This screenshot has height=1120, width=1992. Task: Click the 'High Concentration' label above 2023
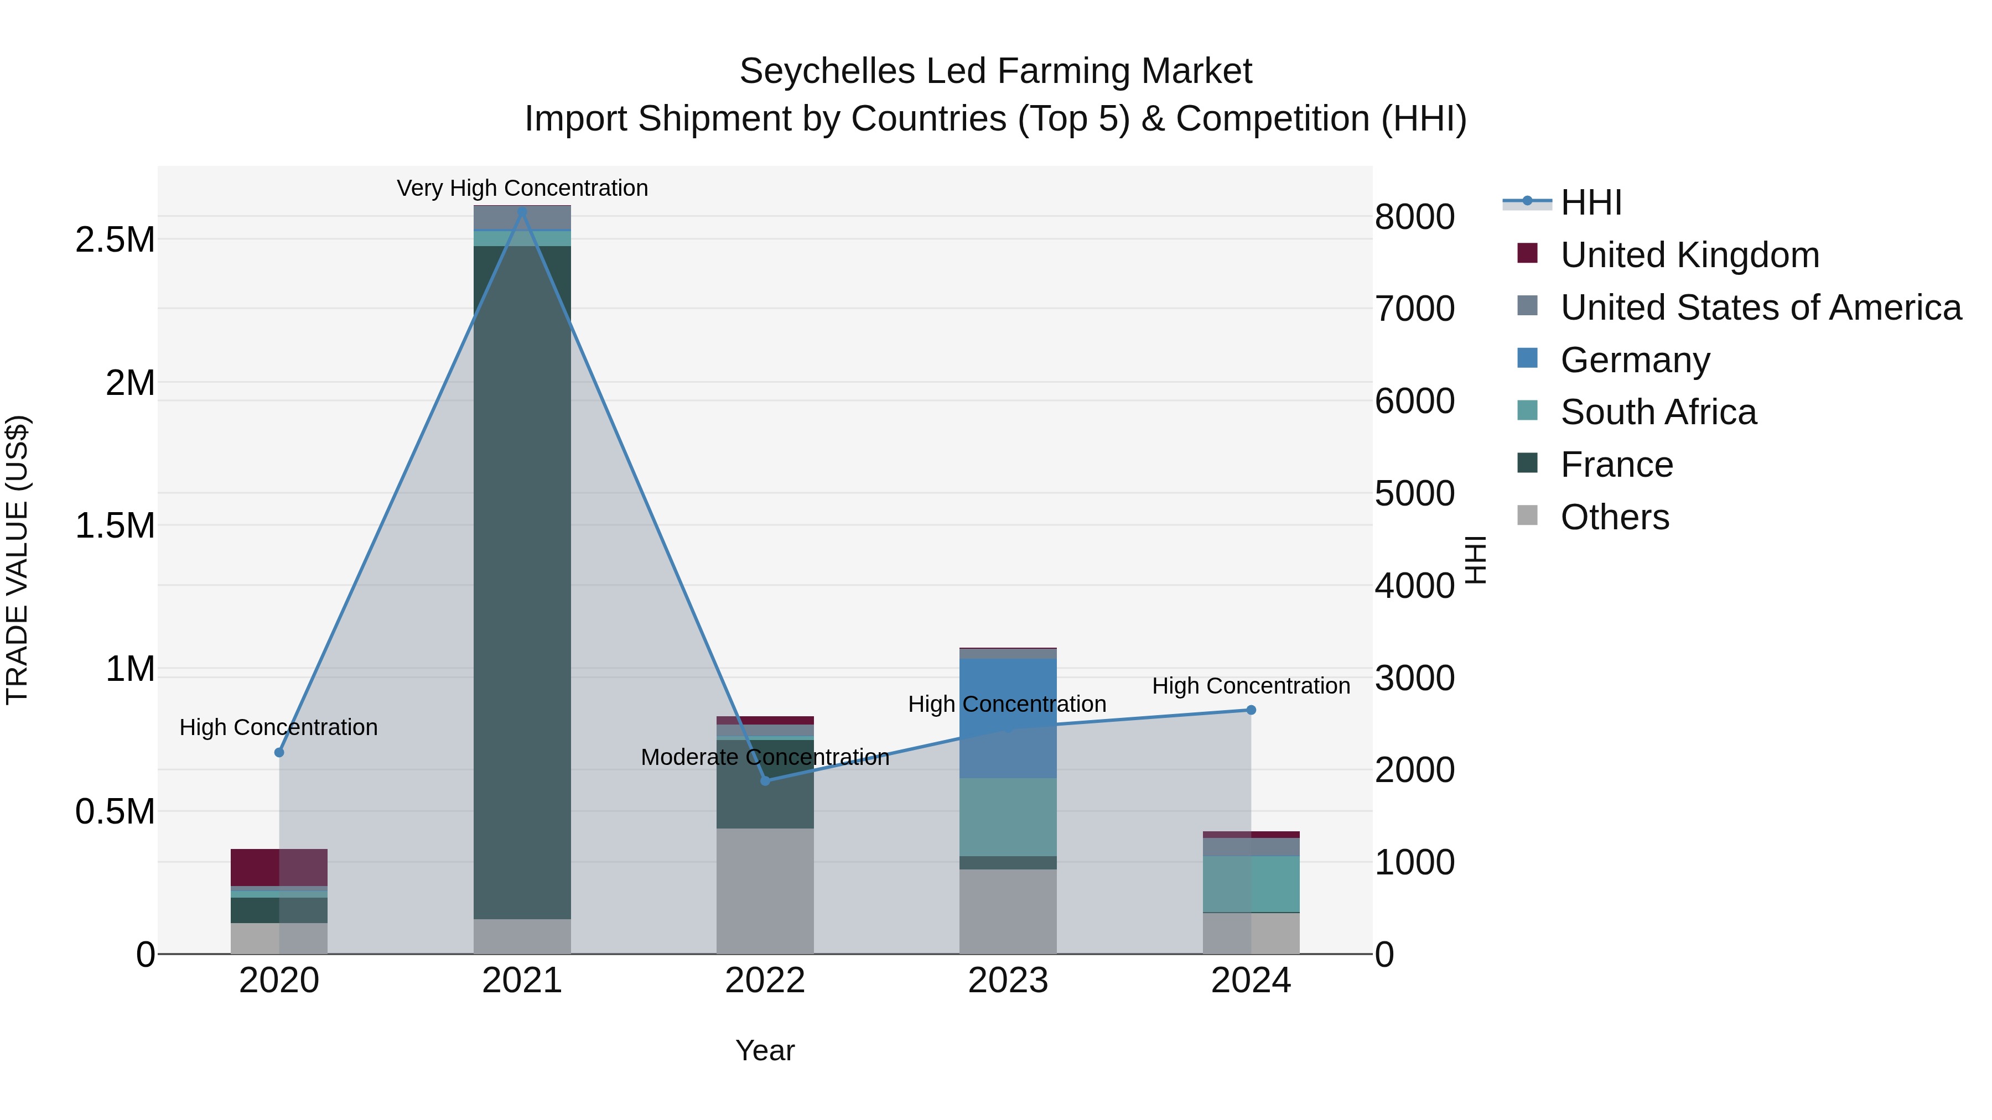(1007, 704)
